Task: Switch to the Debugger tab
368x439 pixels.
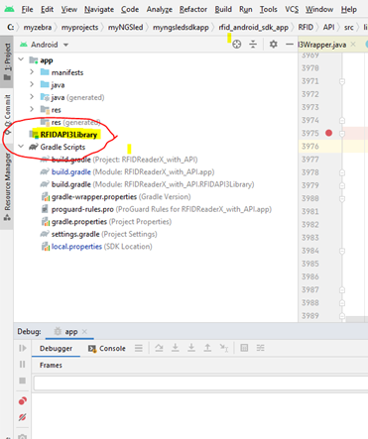Action: pyautogui.click(x=56, y=348)
